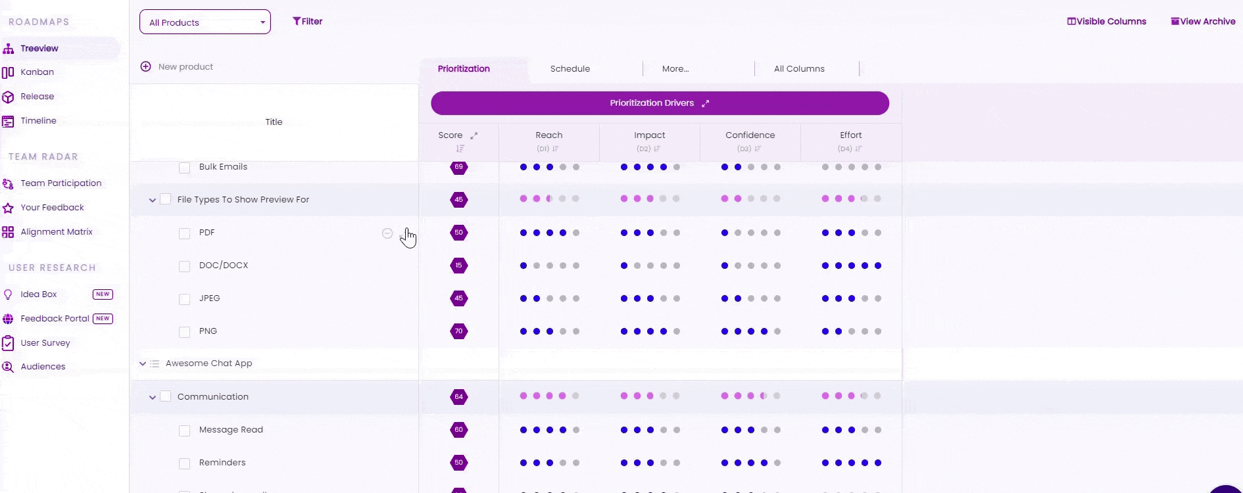This screenshot has height=493, width=1243.
Task: Select the Bulk Emails row title
Action: click(x=223, y=167)
